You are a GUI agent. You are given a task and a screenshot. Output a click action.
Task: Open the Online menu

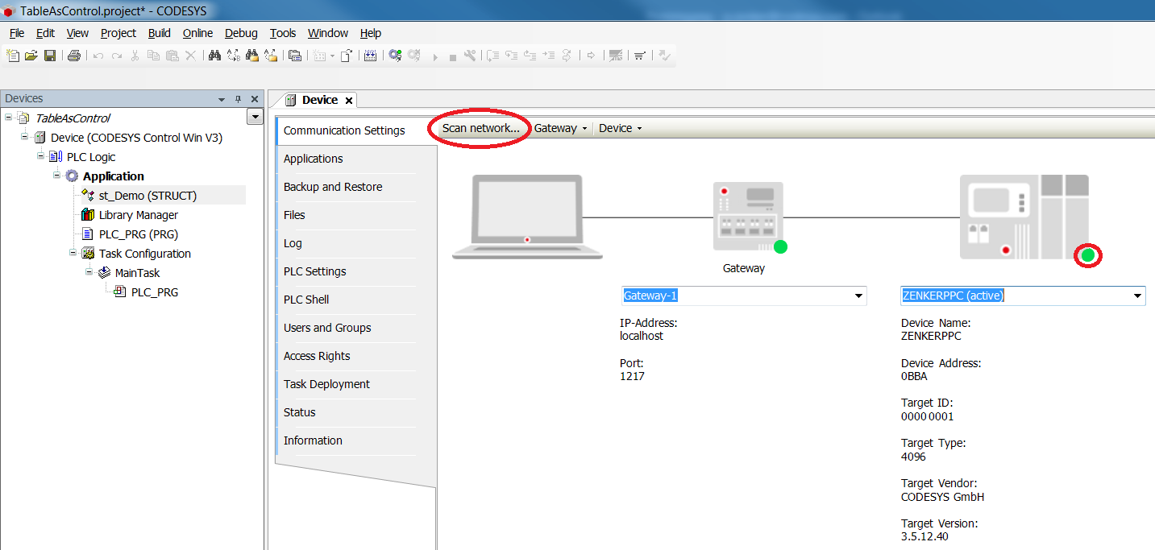point(197,33)
